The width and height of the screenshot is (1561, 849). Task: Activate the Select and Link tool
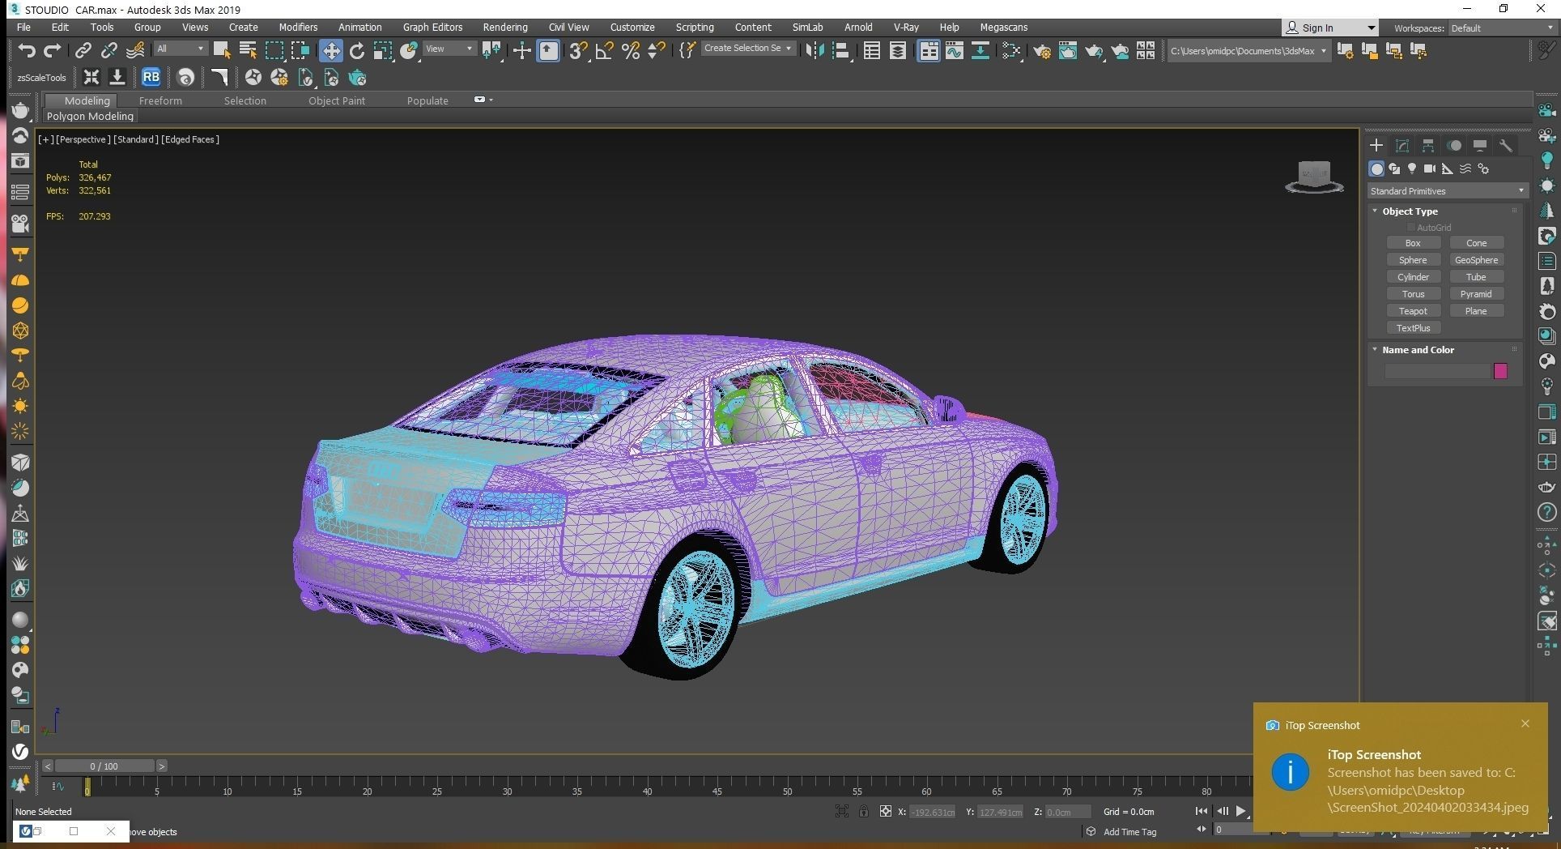pyautogui.click(x=83, y=50)
